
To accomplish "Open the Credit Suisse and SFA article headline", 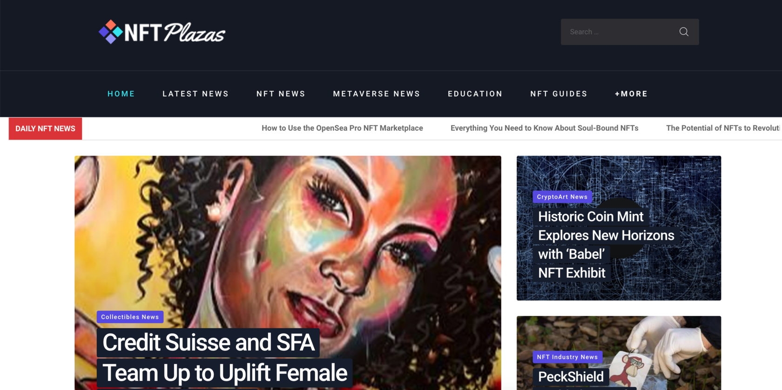I will point(224,357).
